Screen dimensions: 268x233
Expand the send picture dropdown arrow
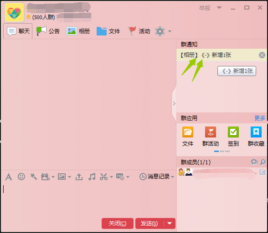69,177
